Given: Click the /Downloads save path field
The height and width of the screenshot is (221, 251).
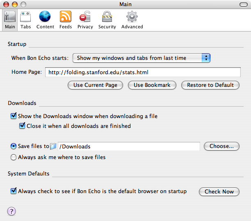Looking at the screenshot, I should click(129, 146).
